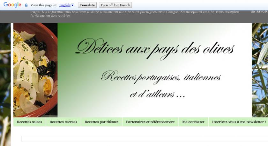Open the EN SAVOIR cookie link
268x146 pixels.
pyautogui.click(x=259, y=11)
